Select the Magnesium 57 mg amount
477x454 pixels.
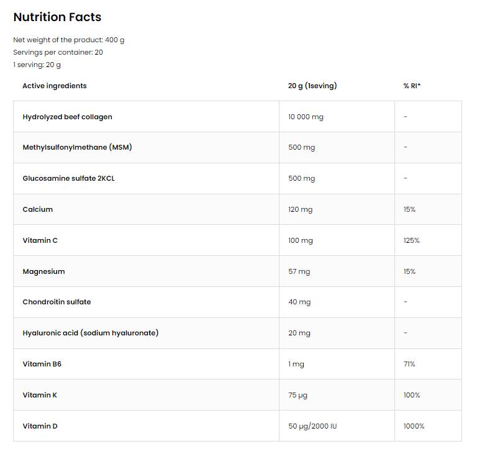click(298, 271)
